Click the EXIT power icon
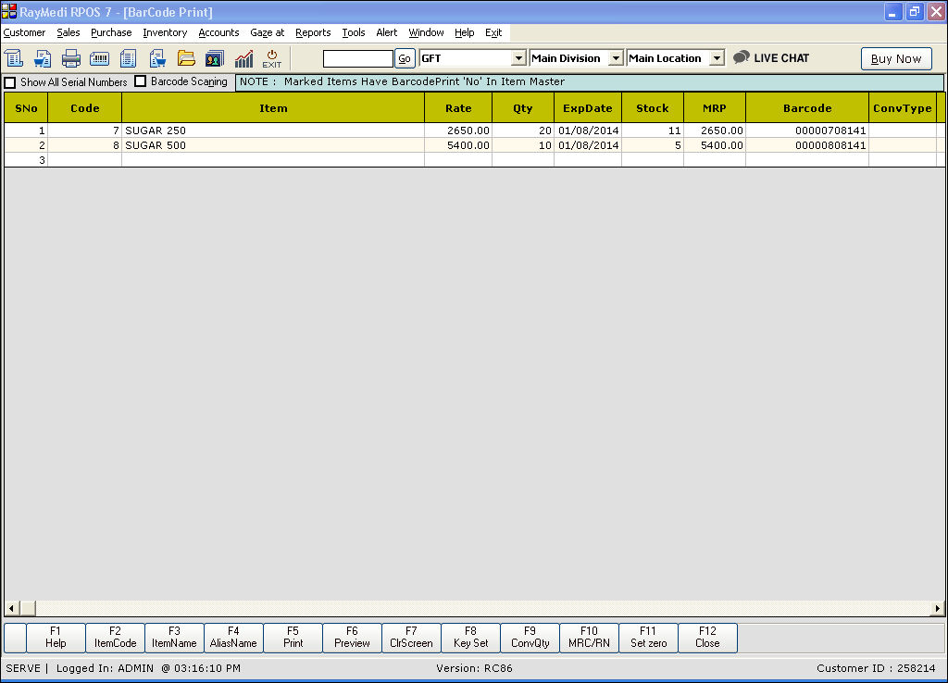 [x=272, y=58]
